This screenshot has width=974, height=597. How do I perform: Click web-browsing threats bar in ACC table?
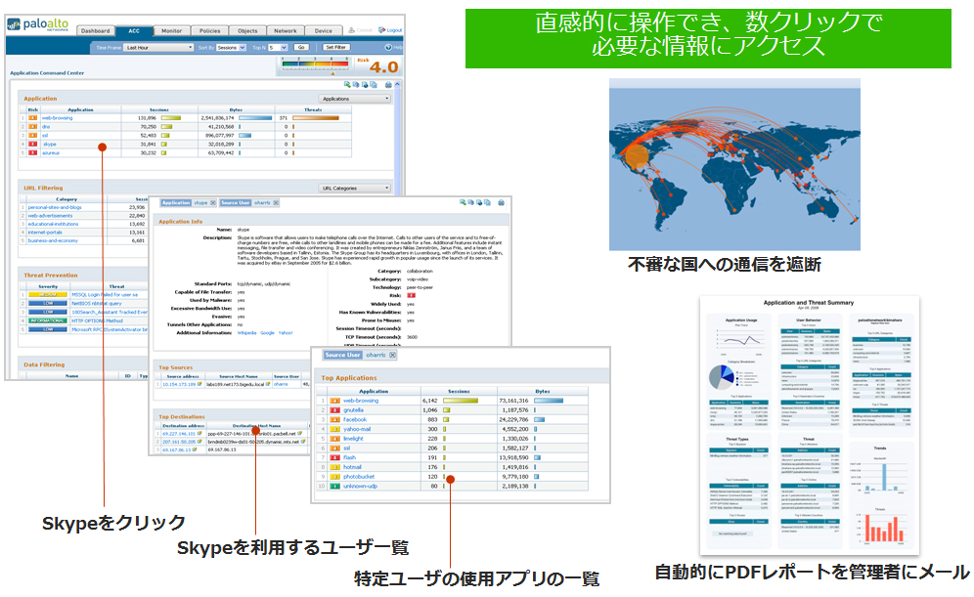tap(316, 118)
